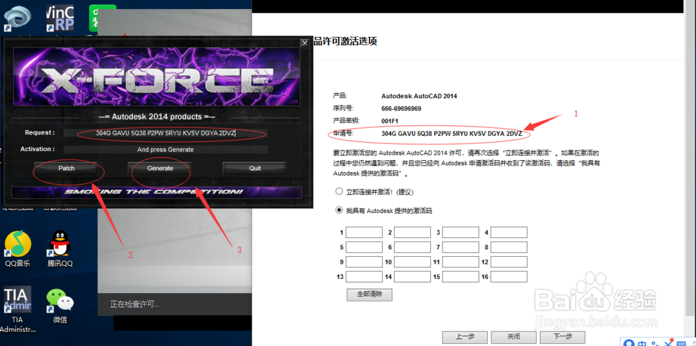Image resolution: width=696 pixels, height=346 pixels.
Task: Click the Generate button
Action: click(160, 168)
